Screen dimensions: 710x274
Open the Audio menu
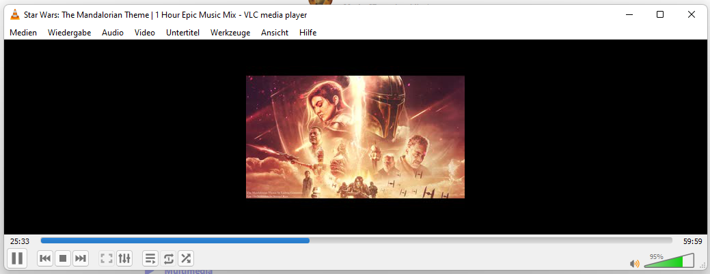coord(113,33)
